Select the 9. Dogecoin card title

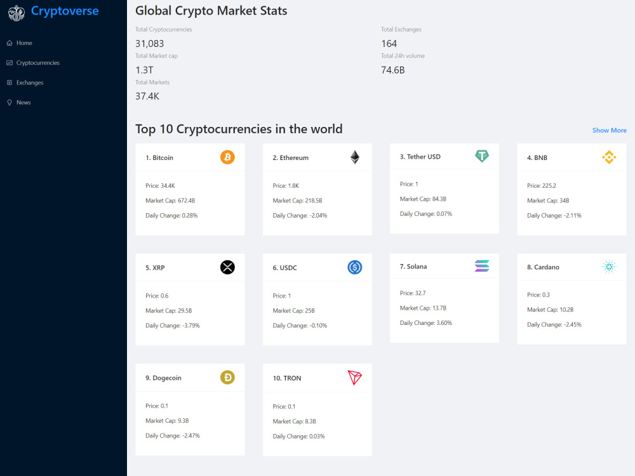pos(163,378)
